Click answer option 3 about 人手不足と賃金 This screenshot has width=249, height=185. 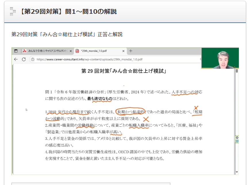tap(124, 142)
